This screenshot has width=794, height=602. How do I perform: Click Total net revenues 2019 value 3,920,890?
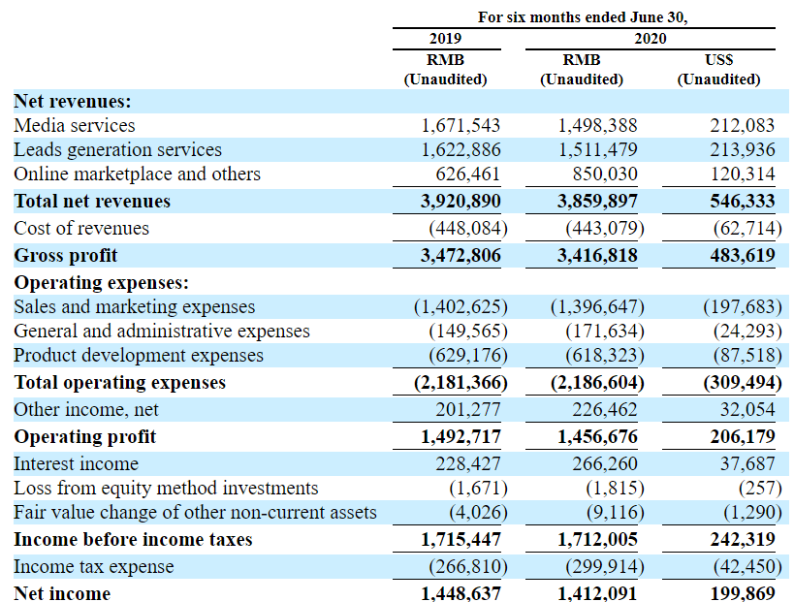tap(461, 202)
